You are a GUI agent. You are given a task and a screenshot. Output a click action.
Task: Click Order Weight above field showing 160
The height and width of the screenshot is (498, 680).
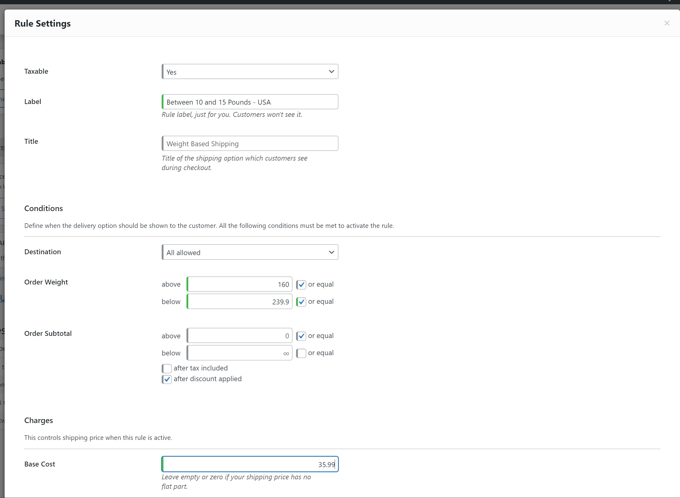click(x=239, y=284)
